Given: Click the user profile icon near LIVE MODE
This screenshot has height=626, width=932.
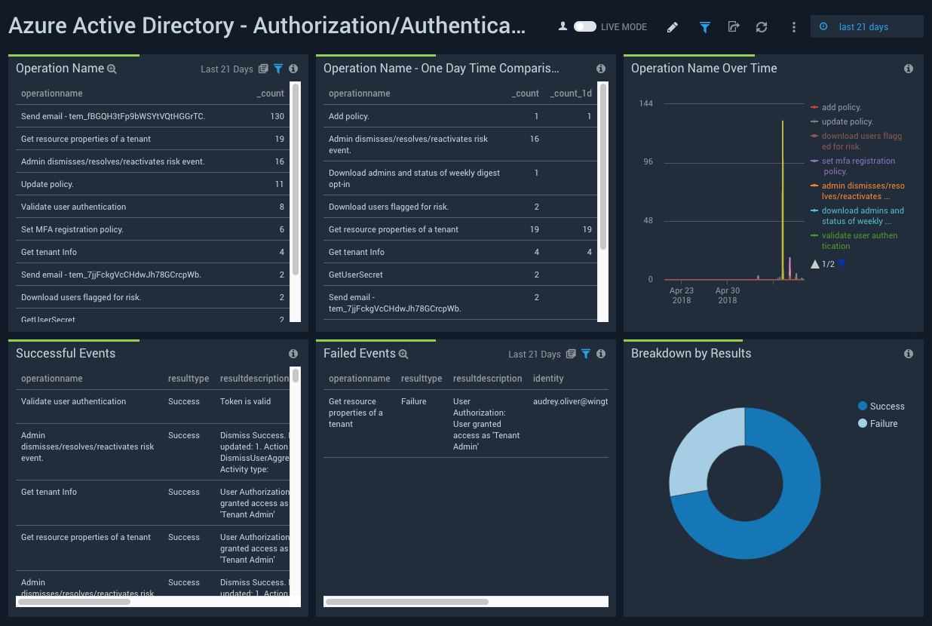Looking at the screenshot, I should (x=563, y=26).
